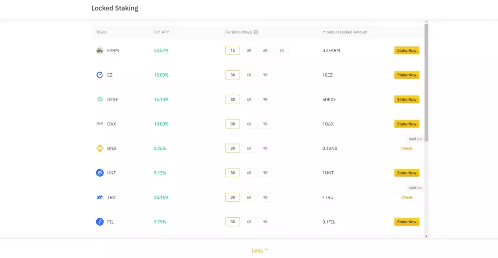Click the 33.52% APY value
Screen dimensions: 498x258
161,50
